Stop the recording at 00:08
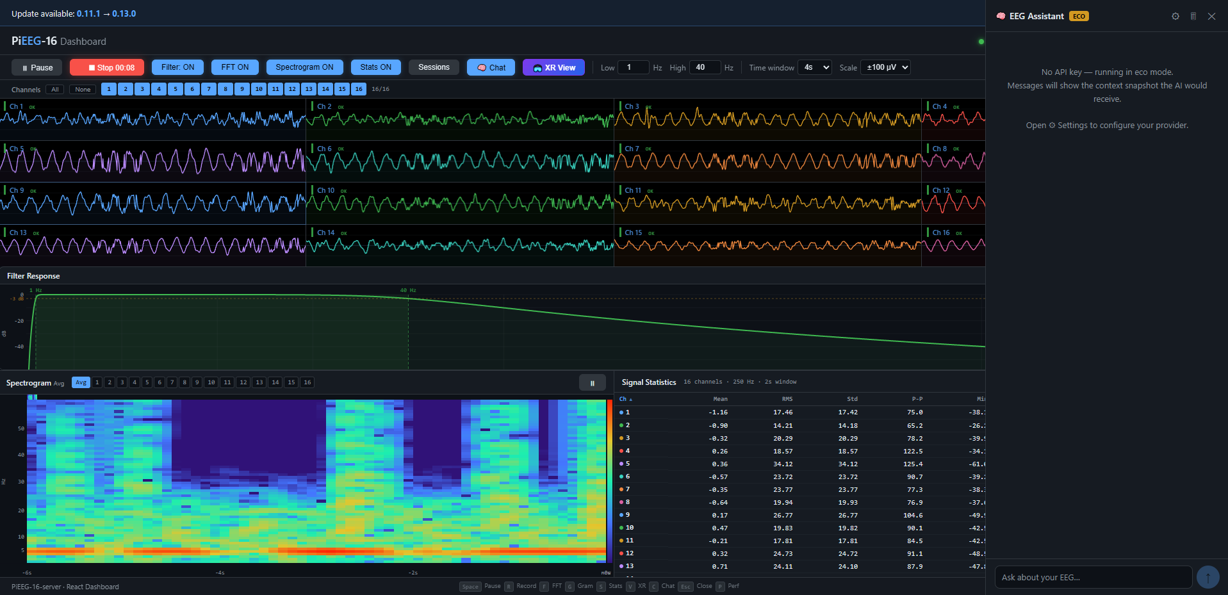This screenshot has width=1228, height=595. tap(107, 67)
